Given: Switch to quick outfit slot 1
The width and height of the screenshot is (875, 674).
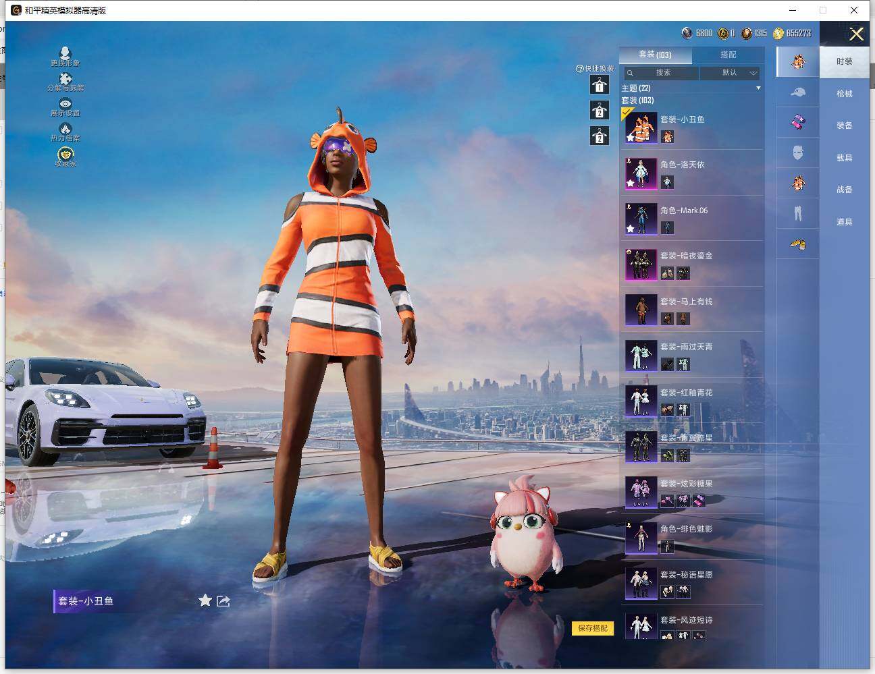Looking at the screenshot, I should 599,85.
